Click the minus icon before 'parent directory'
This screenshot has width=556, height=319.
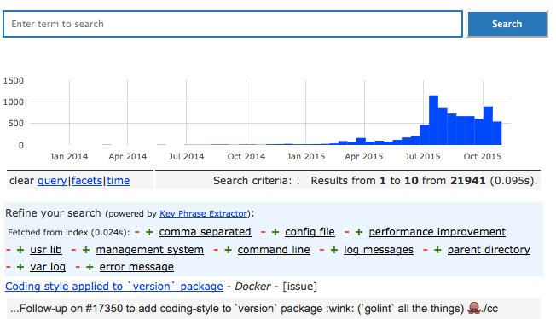(x=426, y=250)
